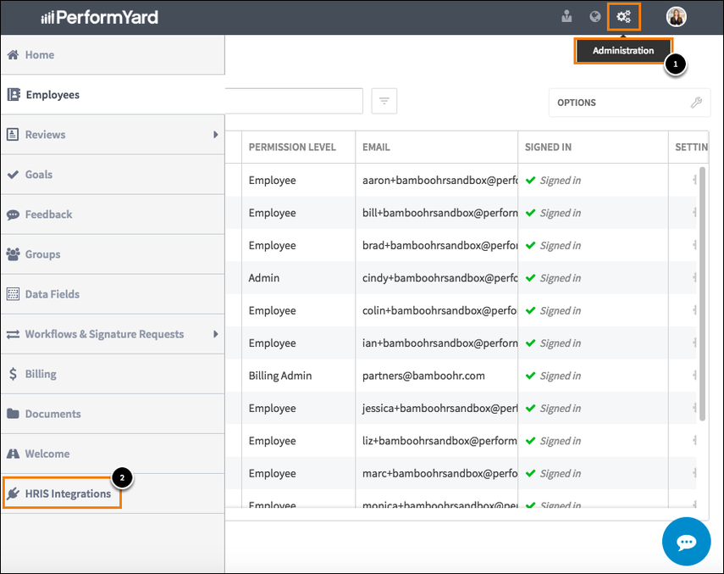This screenshot has width=724, height=574.
Task: Open HRIS Integrations in the sidebar
Action: (x=113, y=493)
